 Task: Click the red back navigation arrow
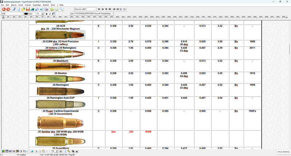4,9
